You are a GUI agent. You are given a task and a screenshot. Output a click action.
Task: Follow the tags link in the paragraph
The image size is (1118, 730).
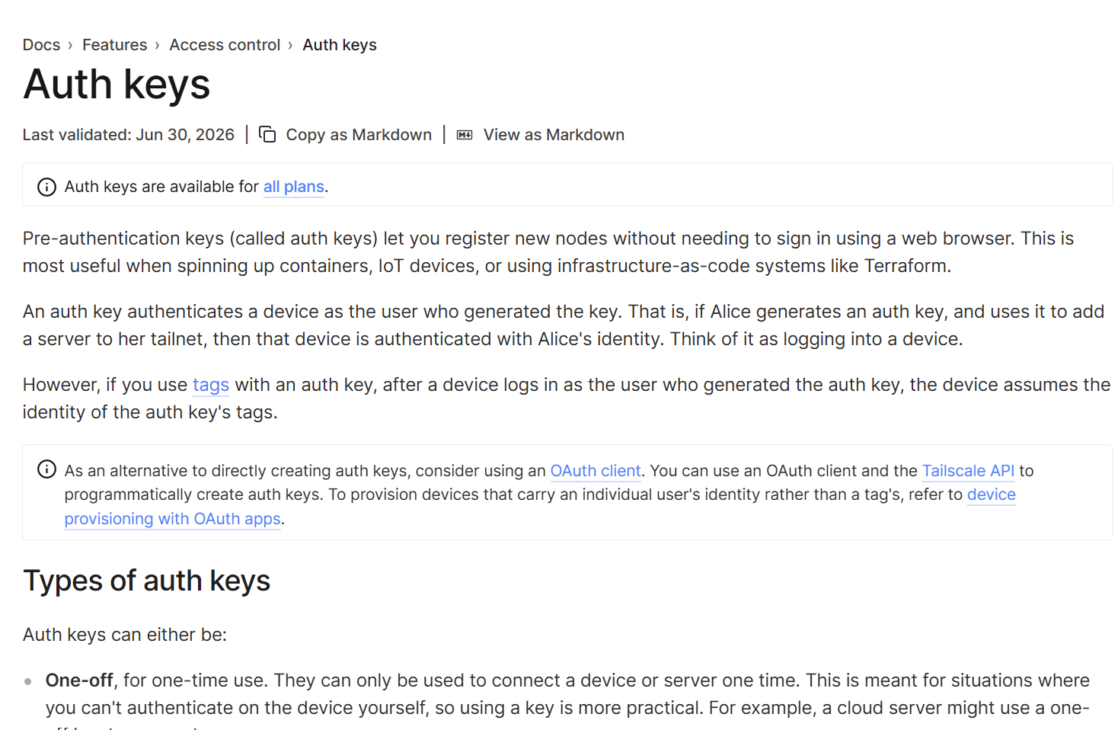pos(211,385)
